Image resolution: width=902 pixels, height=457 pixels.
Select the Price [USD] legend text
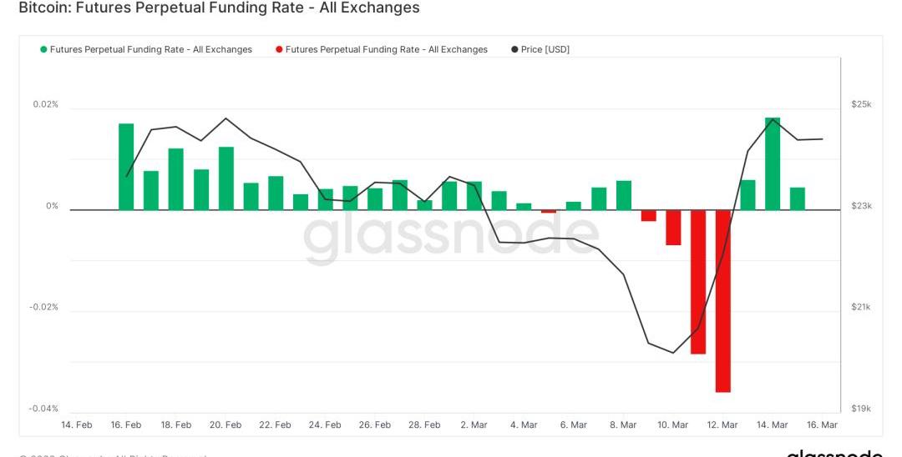[545, 50]
